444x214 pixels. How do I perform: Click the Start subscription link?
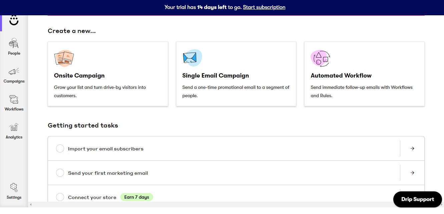pyautogui.click(x=264, y=7)
